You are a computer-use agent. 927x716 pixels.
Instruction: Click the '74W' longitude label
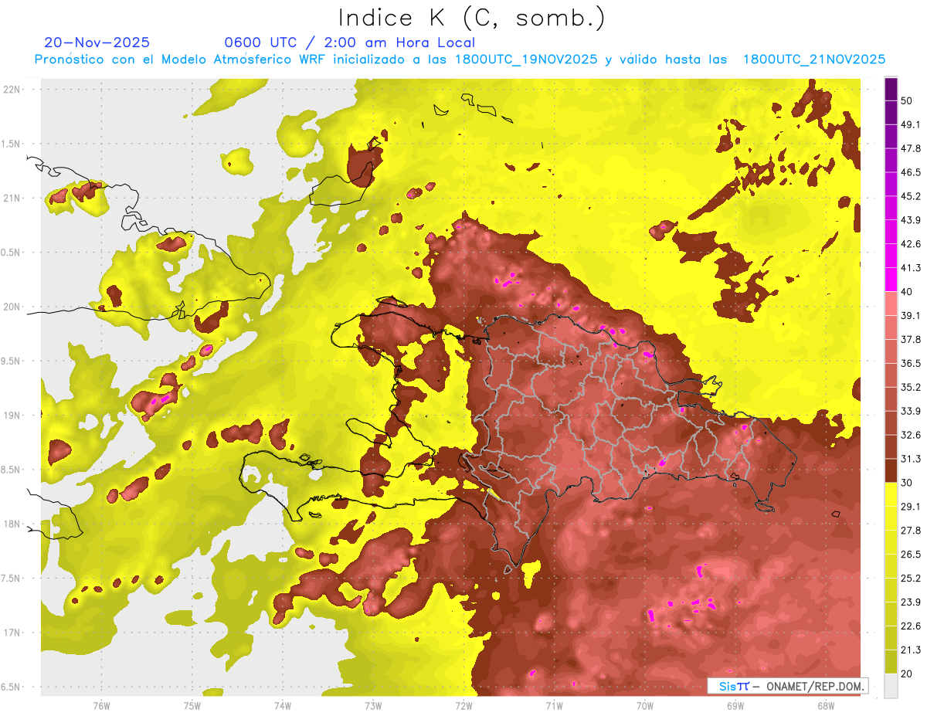(282, 705)
